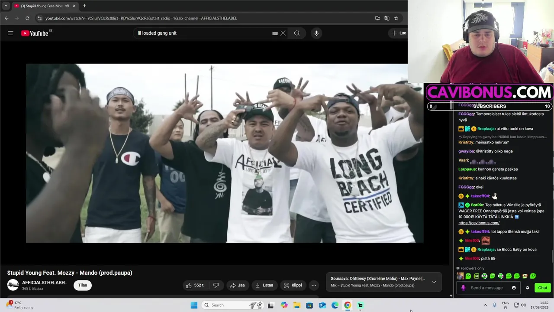Open the YouTube hamburger guide menu
This screenshot has height=312, width=554.
[x=11, y=33]
